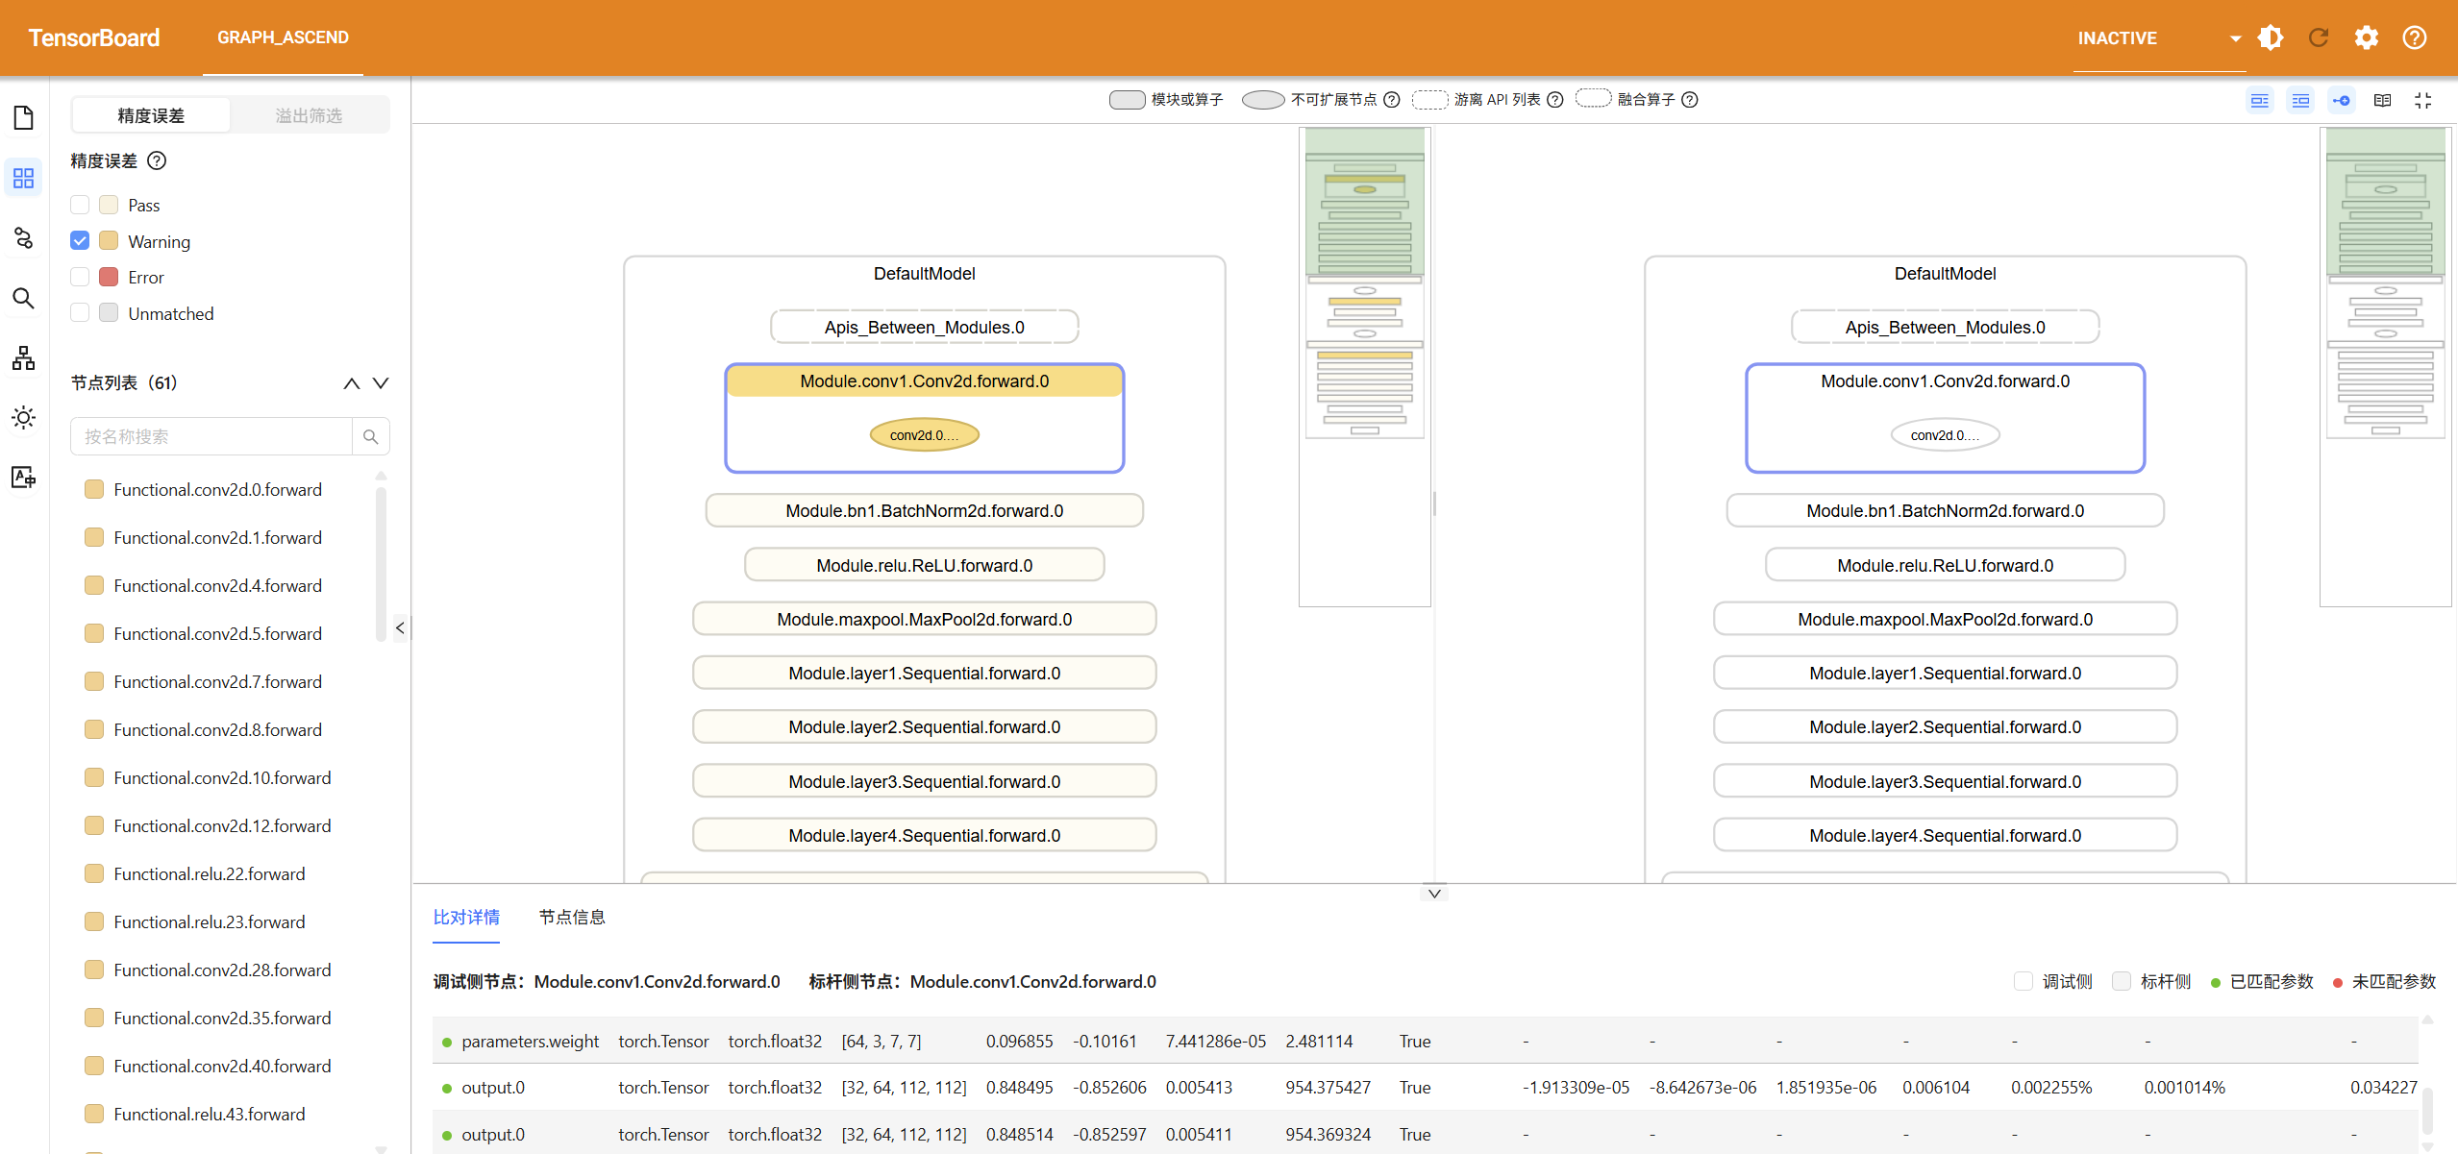Select the 节点信息 tab

572,917
